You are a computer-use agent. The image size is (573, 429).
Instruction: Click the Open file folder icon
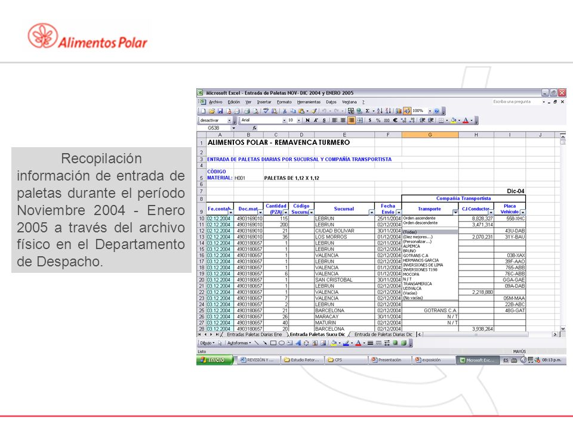click(211, 111)
